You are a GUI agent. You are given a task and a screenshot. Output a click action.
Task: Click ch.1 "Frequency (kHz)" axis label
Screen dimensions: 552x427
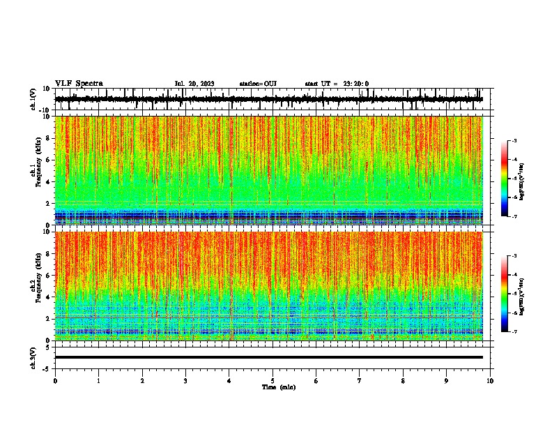[38, 162]
